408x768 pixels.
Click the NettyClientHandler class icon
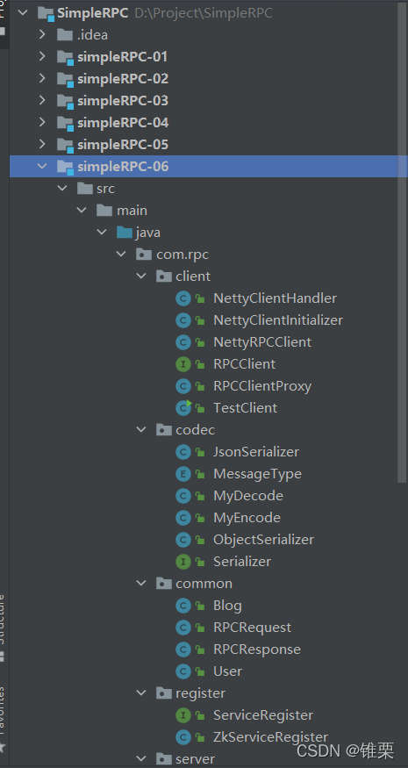(183, 298)
